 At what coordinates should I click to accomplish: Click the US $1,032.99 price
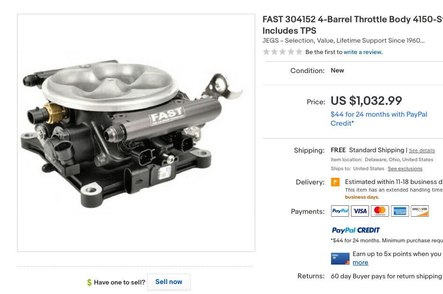click(366, 101)
